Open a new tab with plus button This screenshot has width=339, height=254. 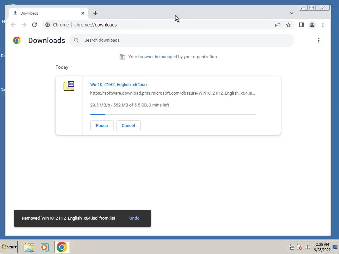click(95, 13)
